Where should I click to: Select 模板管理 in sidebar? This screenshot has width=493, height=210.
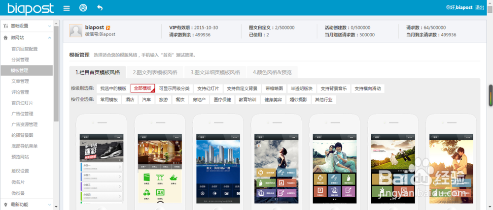27,70
